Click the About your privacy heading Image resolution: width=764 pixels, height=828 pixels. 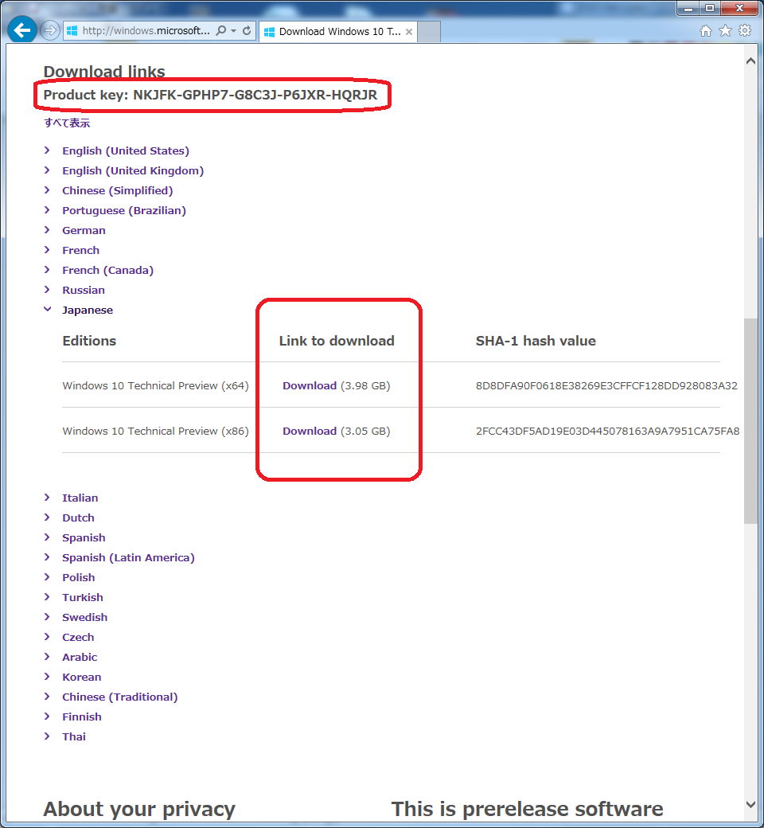(x=139, y=809)
